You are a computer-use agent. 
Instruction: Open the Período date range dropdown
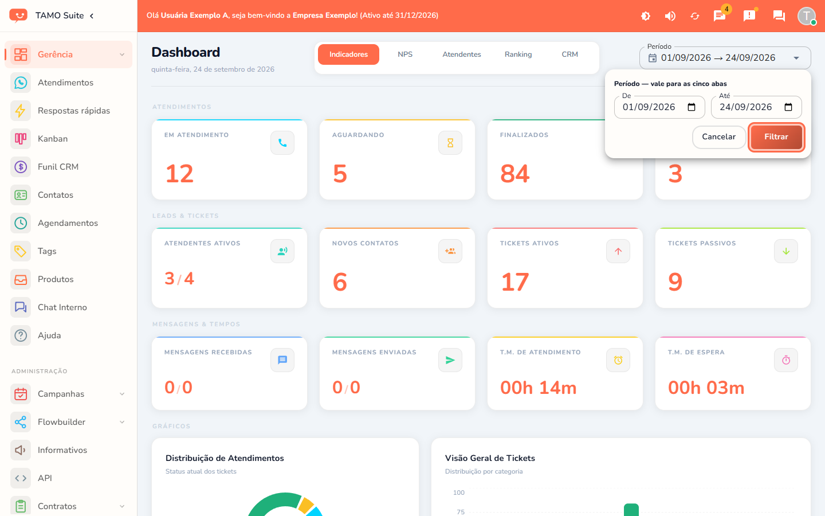coord(725,58)
